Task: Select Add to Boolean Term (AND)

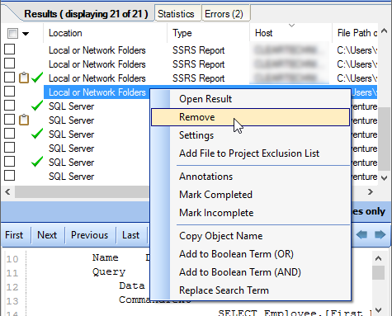Action: 250,272
